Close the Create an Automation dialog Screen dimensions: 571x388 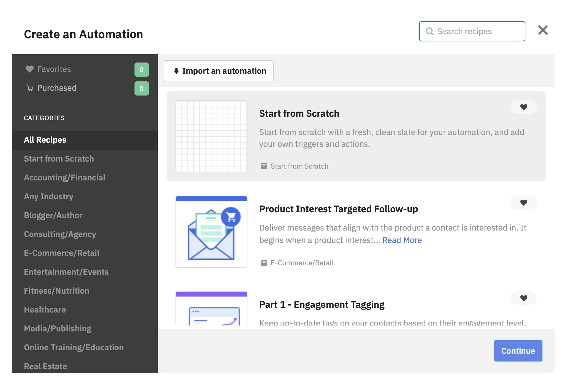[543, 30]
